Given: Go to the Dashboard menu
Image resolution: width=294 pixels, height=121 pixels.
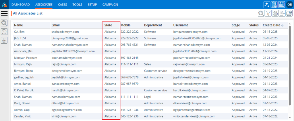Looking at the screenshot, I should (x=20, y=5).
